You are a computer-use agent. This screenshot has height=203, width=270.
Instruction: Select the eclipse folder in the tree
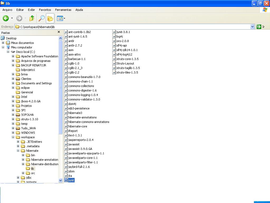click(x=25, y=88)
